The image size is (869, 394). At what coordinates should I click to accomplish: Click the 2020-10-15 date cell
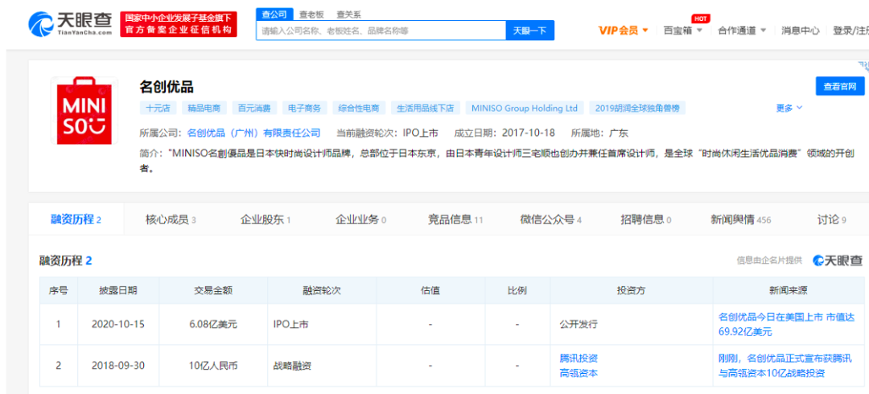(x=118, y=324)
